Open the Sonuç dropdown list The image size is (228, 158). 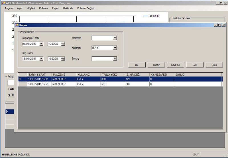pyautogui.click(x=115, y=59)
